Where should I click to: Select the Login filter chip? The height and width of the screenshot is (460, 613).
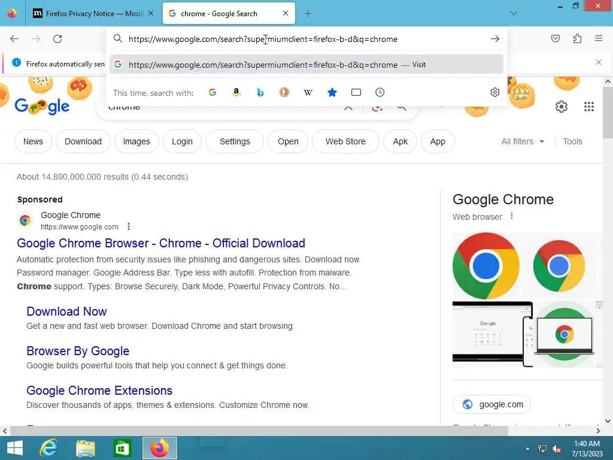182,141
